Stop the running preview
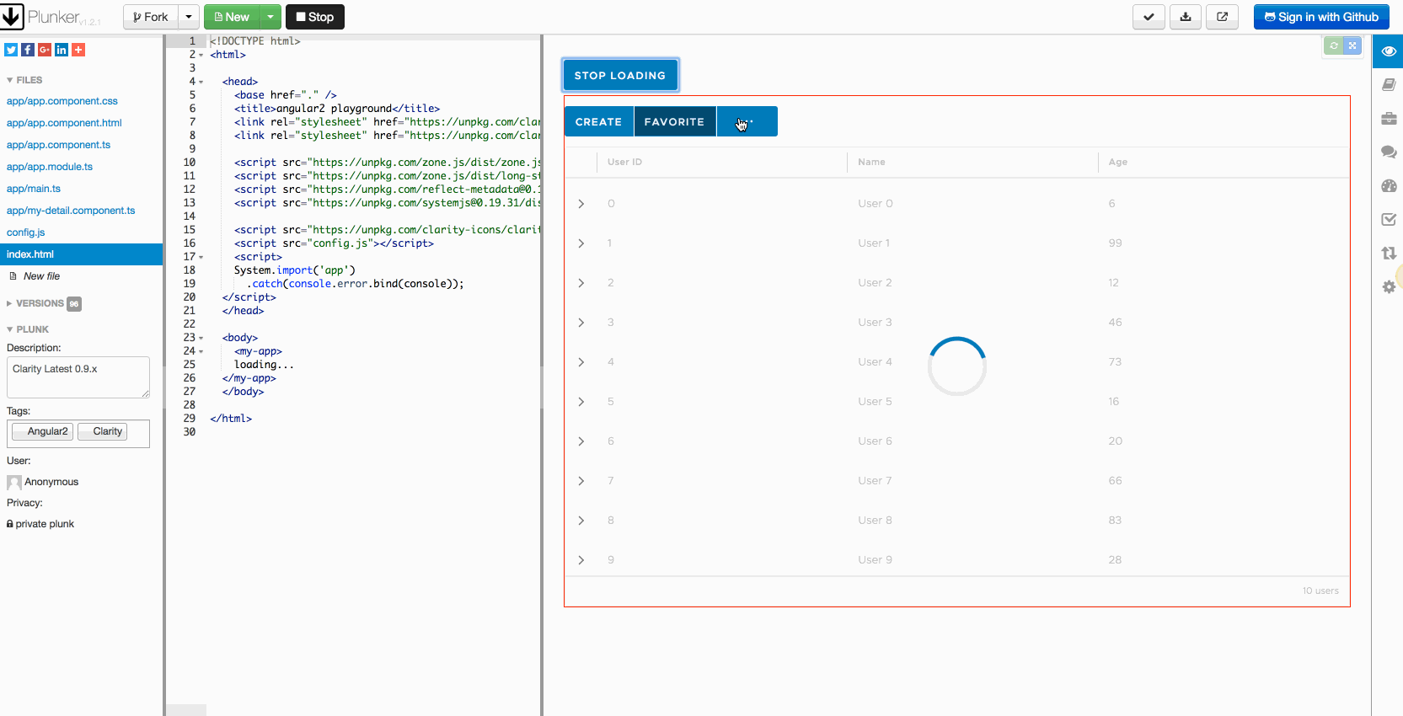 (315, 17)
